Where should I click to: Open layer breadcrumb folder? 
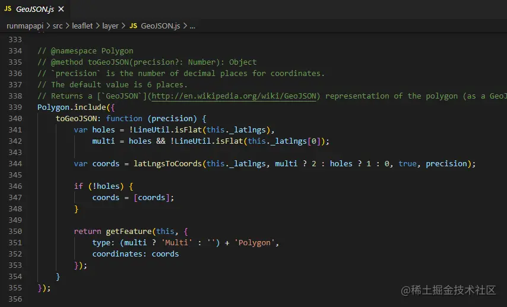click(x=110, y=26)
